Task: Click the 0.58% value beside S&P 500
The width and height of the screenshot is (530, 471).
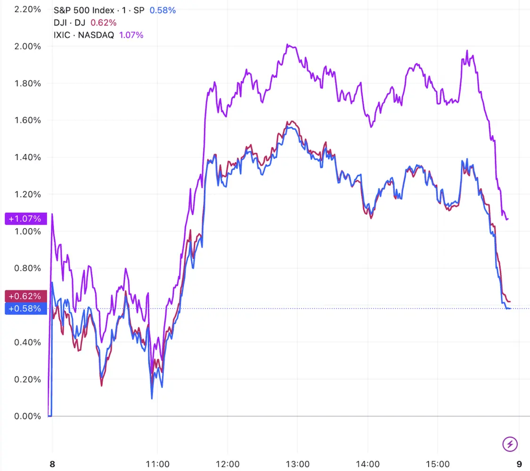Action: tap(163, 10)
